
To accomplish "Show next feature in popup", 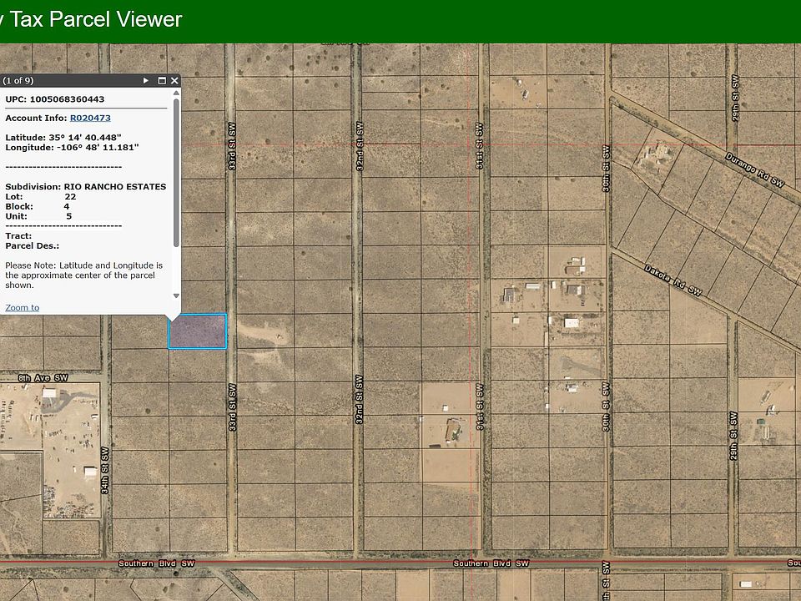I will (x=145, y=81).
